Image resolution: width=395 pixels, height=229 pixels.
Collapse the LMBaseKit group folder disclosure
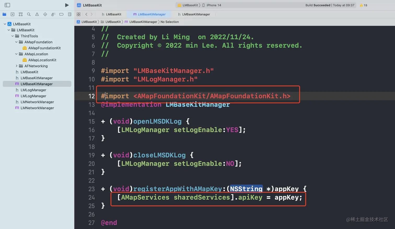tap(9, 30)
